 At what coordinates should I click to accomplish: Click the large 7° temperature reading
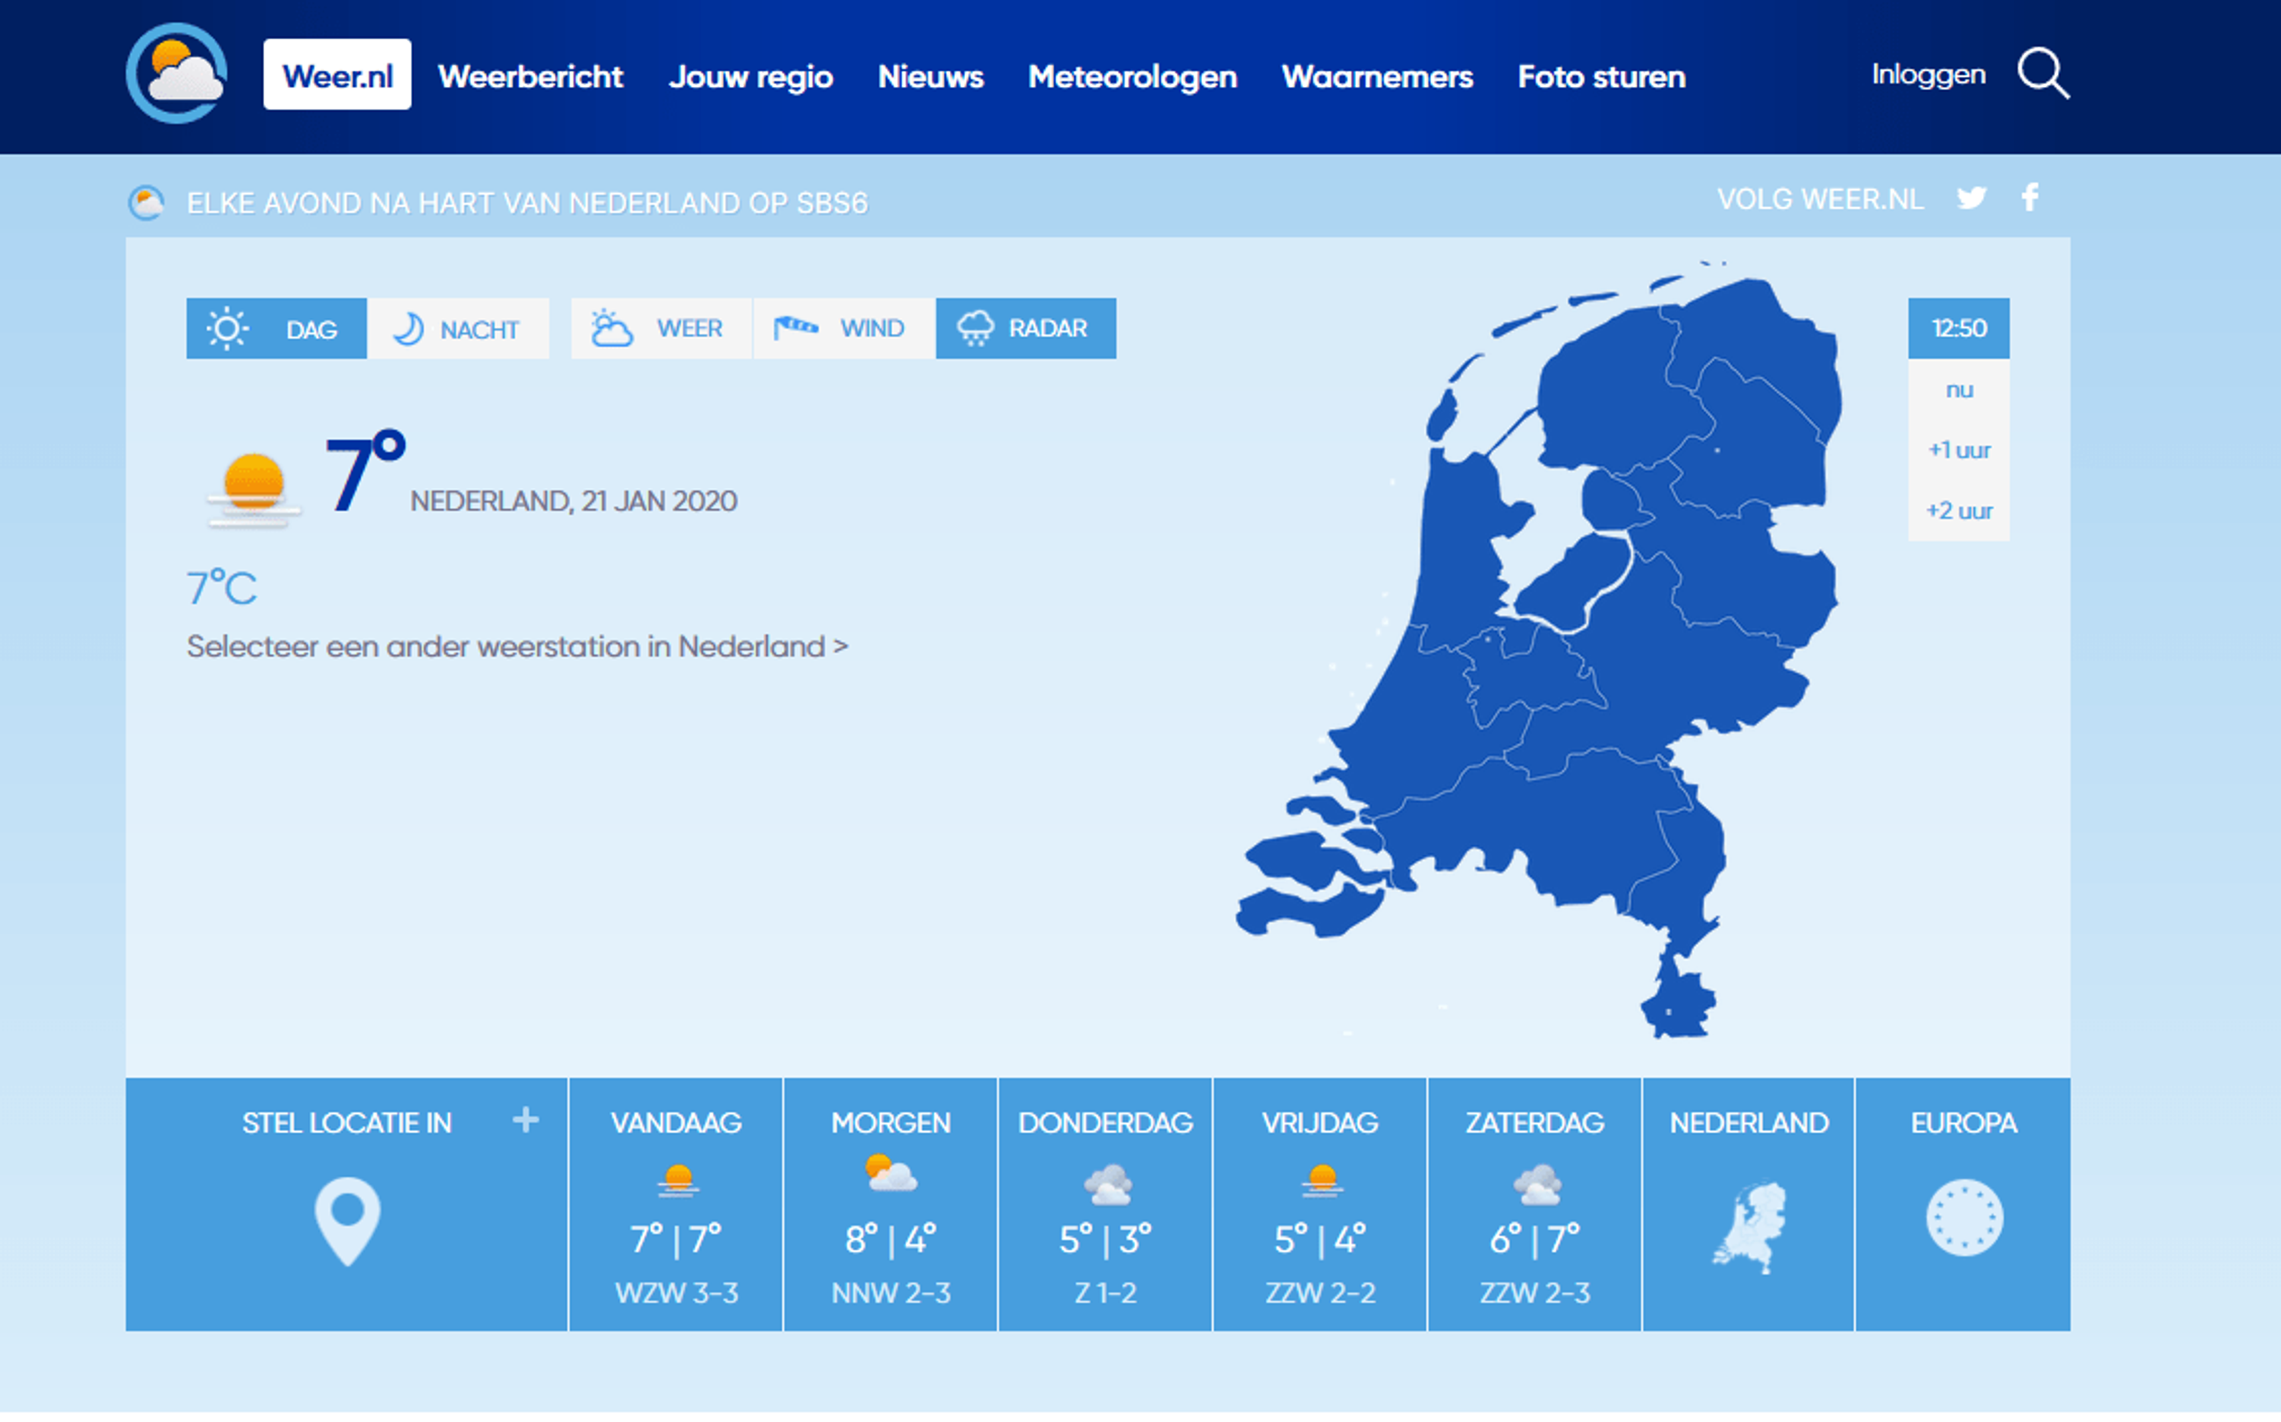click(365, 472)
